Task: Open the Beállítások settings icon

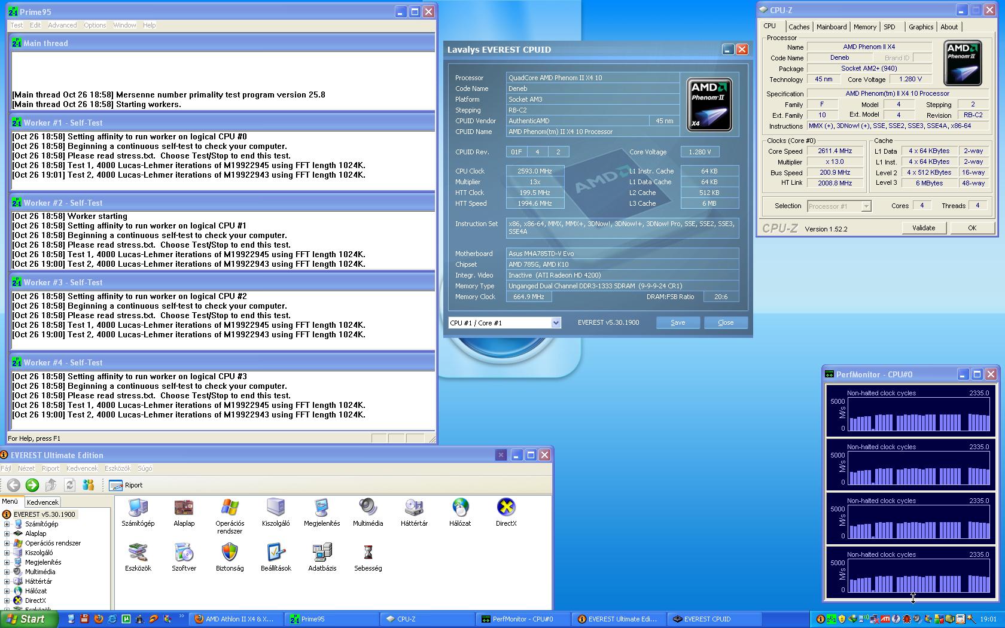Action: point(276,557)
